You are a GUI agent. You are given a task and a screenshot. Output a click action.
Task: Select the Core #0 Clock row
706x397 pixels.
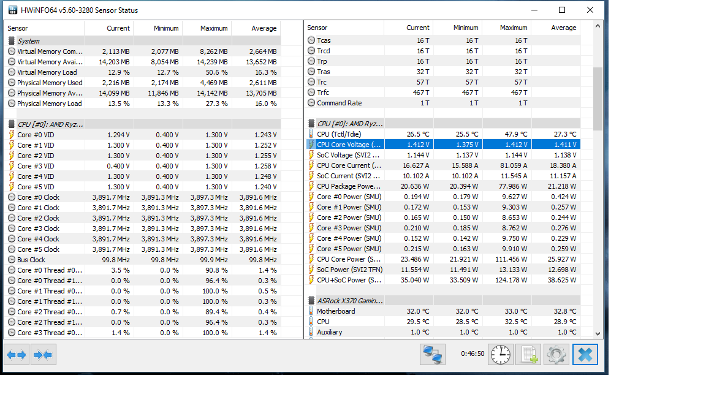(x=143, y=197)
